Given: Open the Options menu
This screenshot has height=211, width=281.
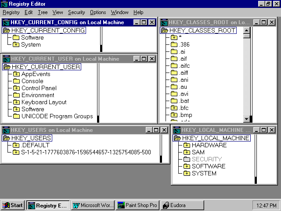Looking at the screenshot, I should 98,12.
